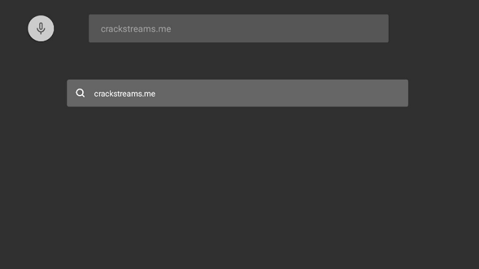Tap the round gray microphone button
This screenshot has width=479, height=269.
pos(41,28)
